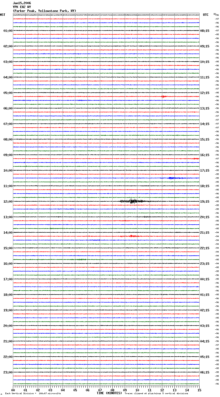Viewport: 220px width, 397px height.
Task: Select the 14:00 MST time label
Action: point(8,233)
